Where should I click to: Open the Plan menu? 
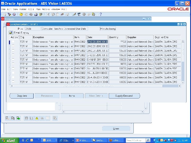click(38, 9)
